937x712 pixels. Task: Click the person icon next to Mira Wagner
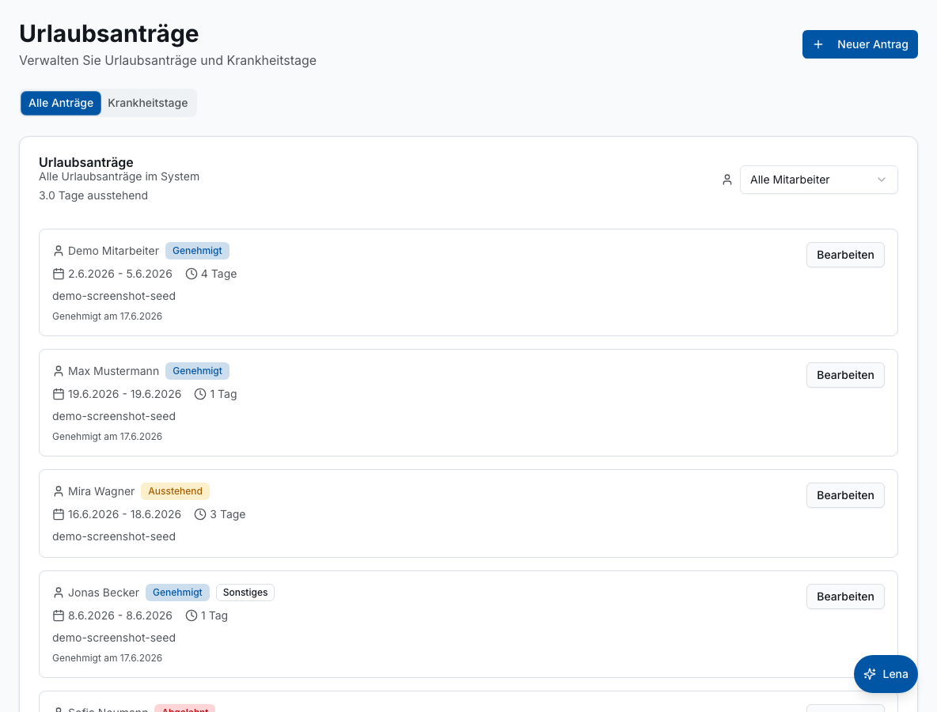pos(58,491)
